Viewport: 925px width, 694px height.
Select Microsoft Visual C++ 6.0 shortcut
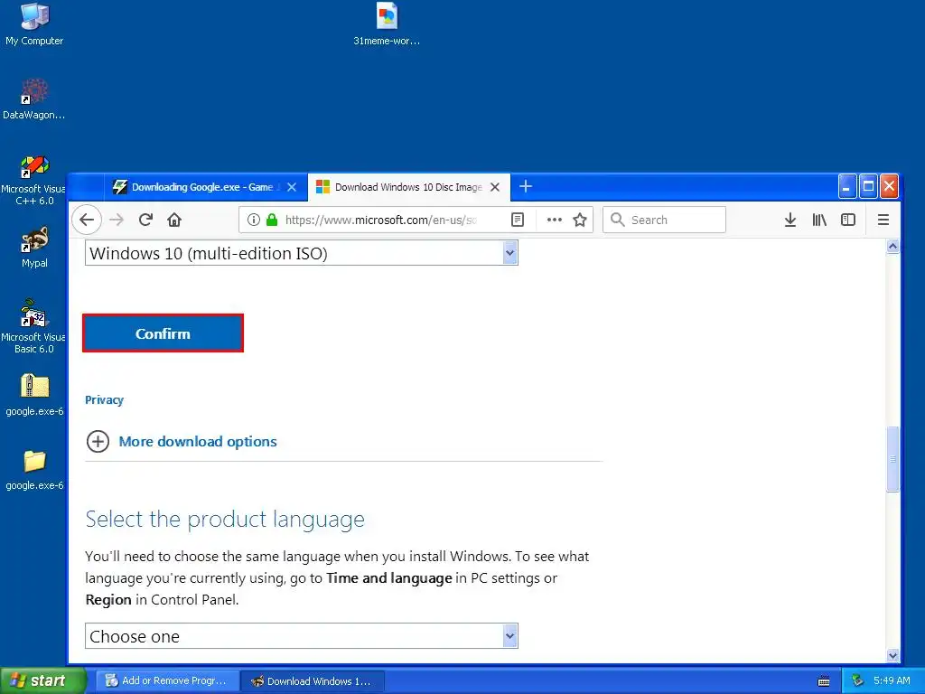pyautogui.click(x=34, y=180)
